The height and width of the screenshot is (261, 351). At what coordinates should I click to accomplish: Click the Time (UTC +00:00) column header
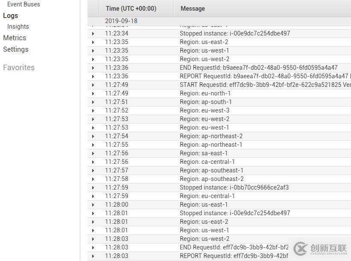click(x=131, y=9)
